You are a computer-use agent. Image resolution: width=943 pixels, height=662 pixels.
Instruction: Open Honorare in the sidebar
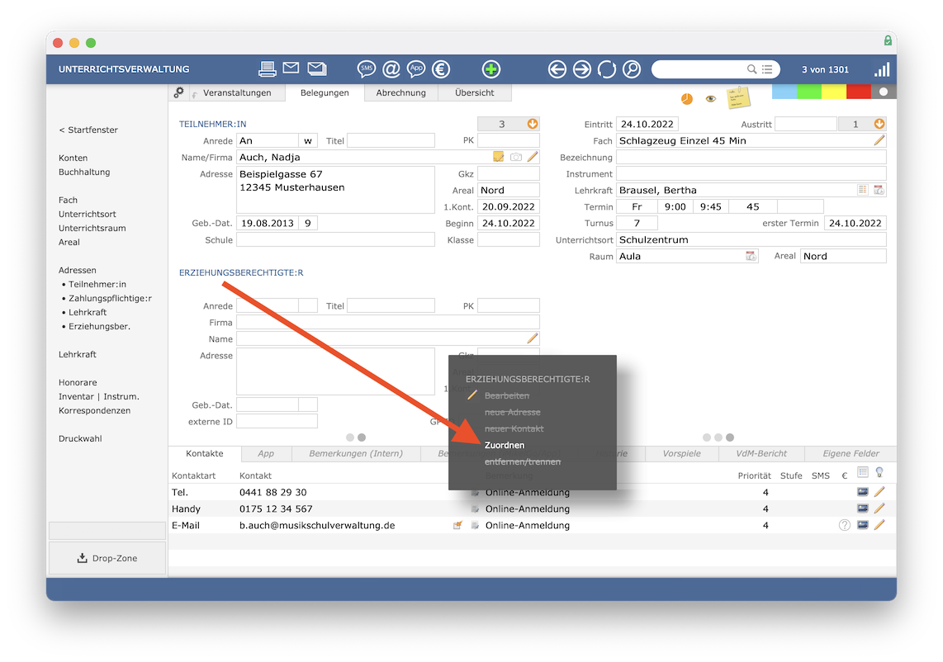pyautogui.click(x=78, y=382)
